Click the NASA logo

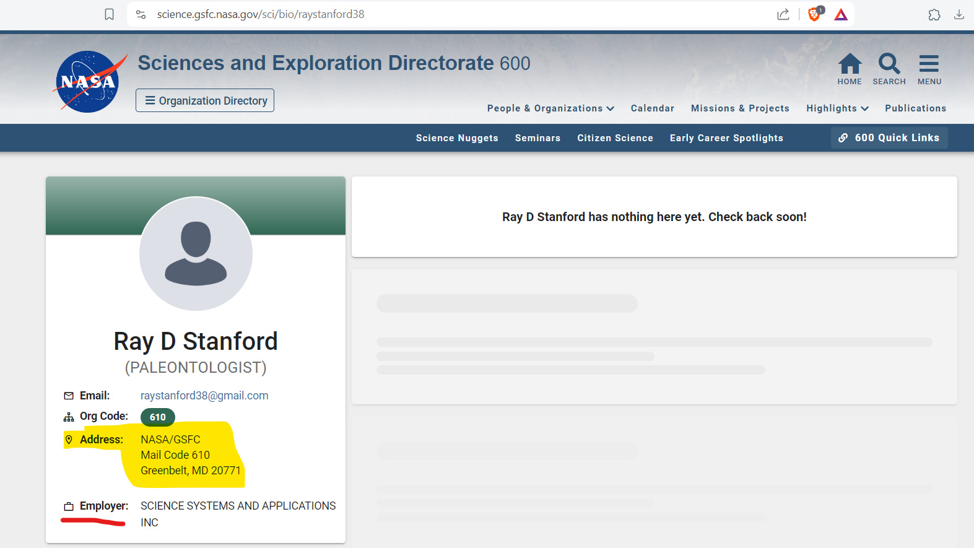pos(89,82)
